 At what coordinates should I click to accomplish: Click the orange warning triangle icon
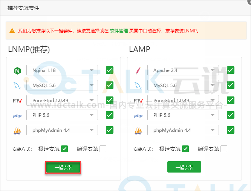12,31
